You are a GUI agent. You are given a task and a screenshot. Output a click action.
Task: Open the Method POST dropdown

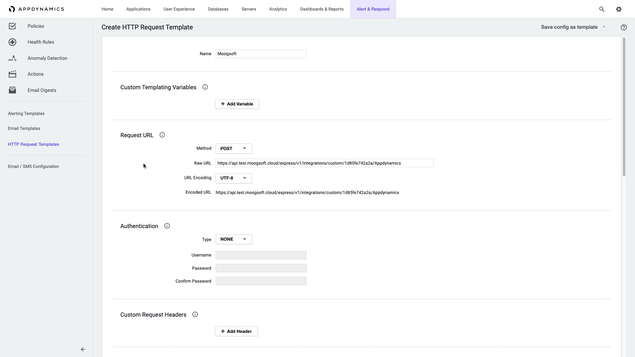point(233,149)
